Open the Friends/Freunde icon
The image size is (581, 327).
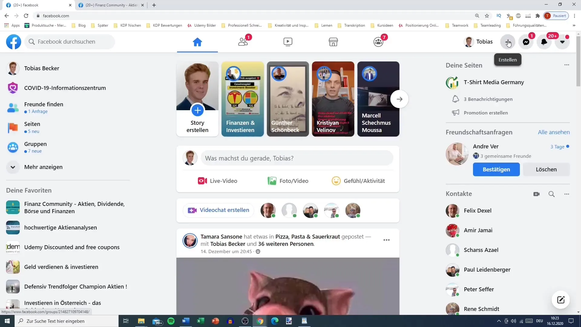242,41
